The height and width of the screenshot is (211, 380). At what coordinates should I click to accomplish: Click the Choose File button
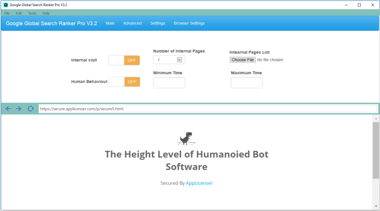pos(243,60)
